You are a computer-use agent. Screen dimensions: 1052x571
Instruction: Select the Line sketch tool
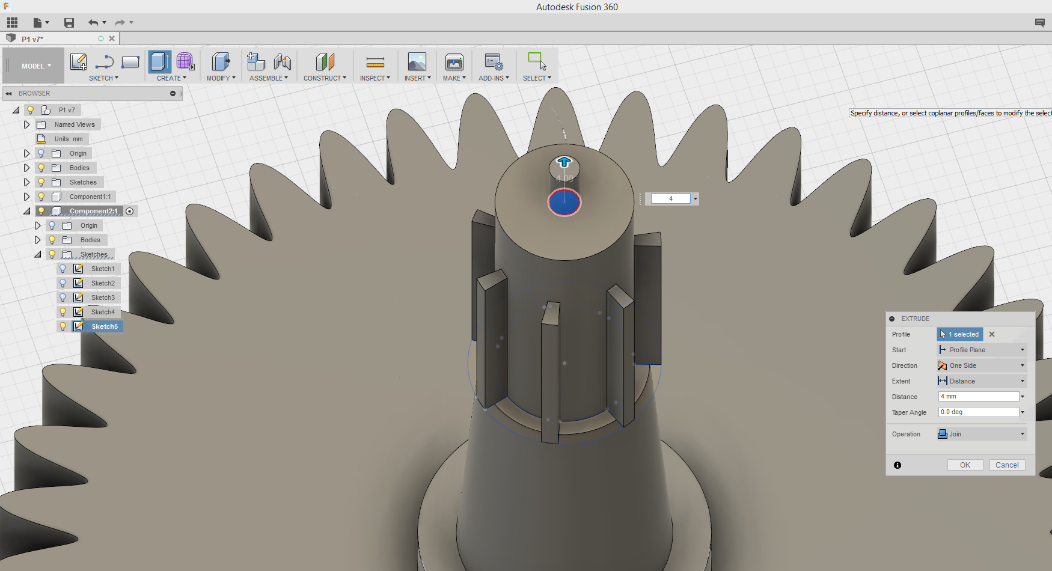105,62
